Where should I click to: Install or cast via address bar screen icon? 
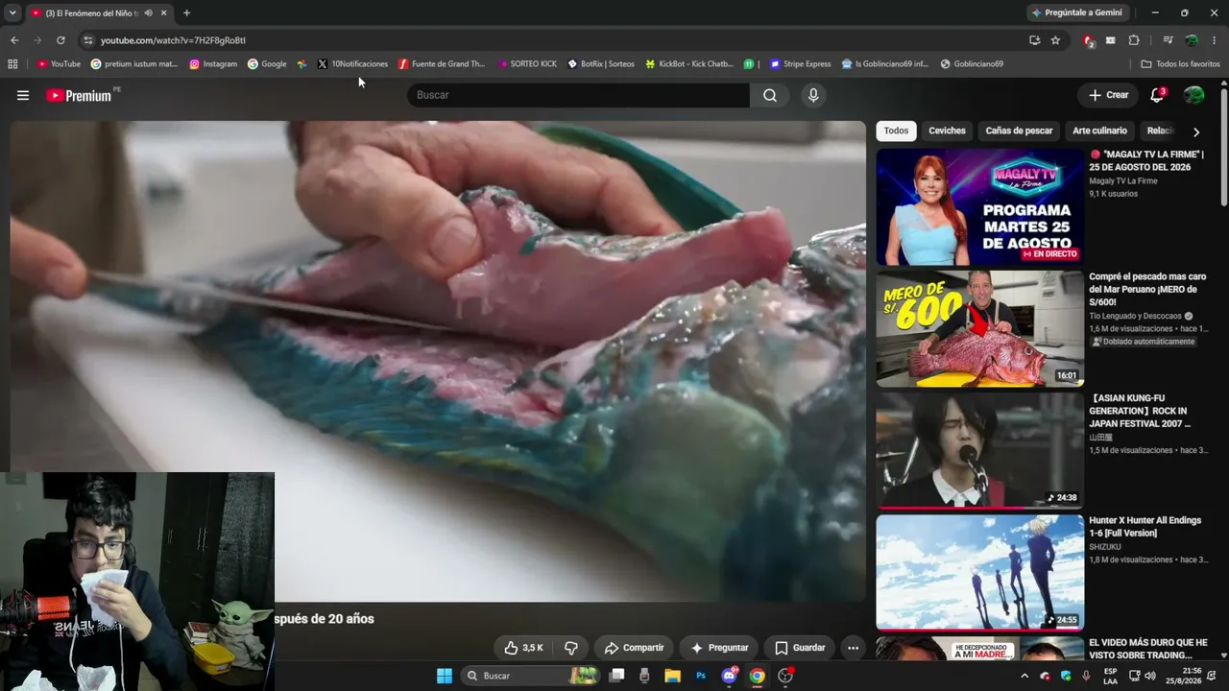[1034, 40]
